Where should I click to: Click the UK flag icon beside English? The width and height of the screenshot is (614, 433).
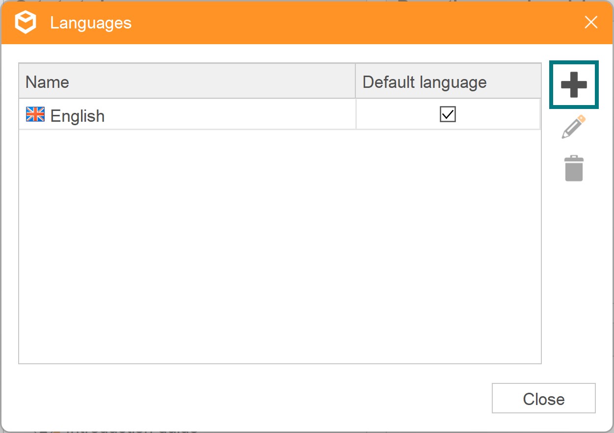(x=35, y=114)
